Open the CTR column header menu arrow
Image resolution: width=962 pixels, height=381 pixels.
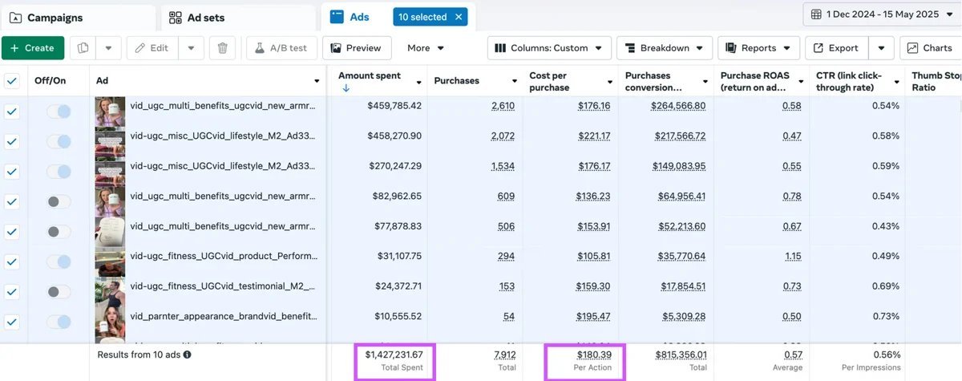click(x=896, y=82)
